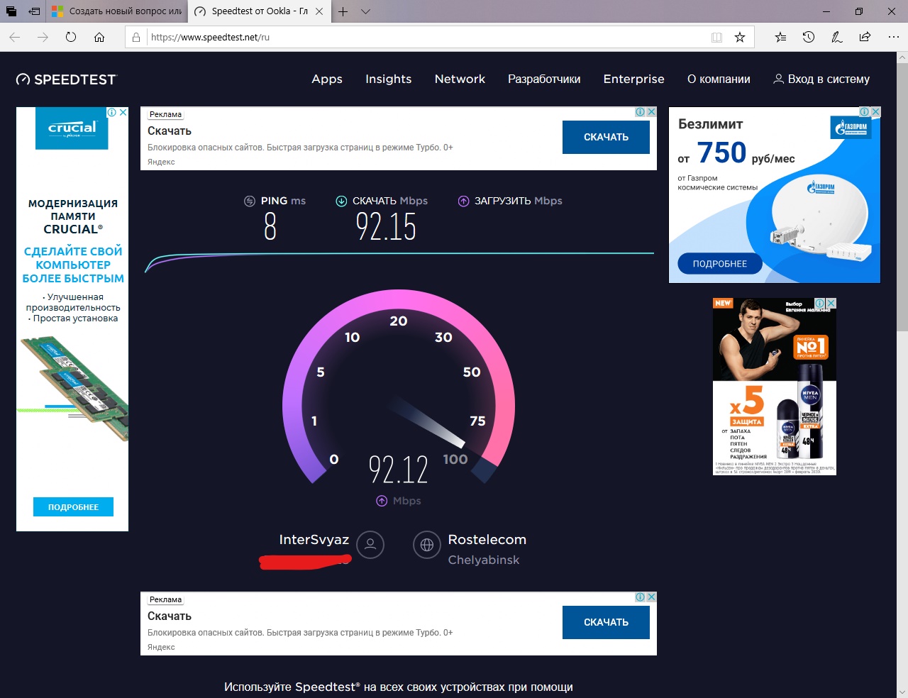Click the speed gauge dial
Image resolution: width=908 pixels, height=698 pixels.
[399, 387]
